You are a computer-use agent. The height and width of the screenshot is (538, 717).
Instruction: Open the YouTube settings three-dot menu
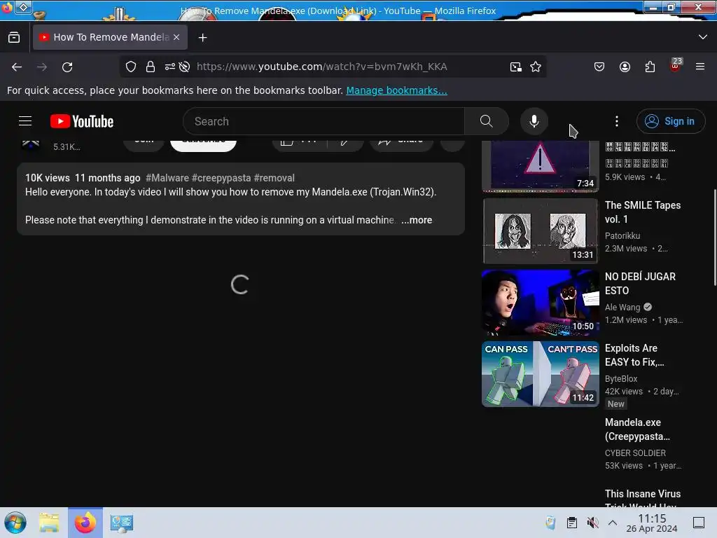click(616, 121)
